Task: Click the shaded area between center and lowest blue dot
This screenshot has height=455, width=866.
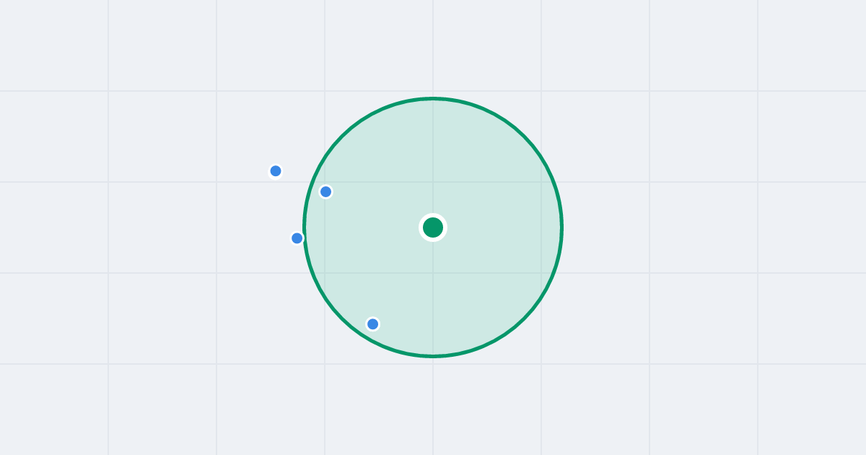Action: (403, 276)
